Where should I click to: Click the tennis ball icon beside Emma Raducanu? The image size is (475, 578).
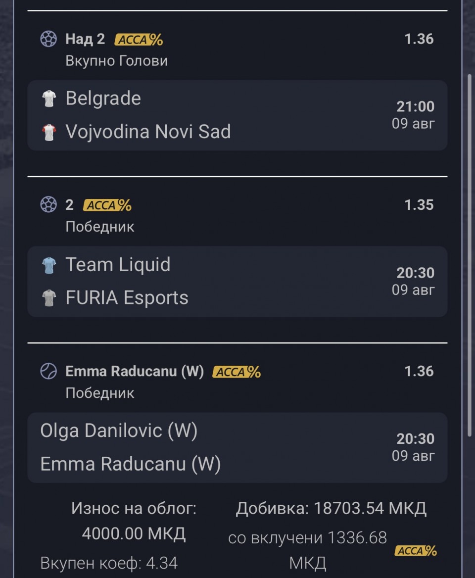48,371
